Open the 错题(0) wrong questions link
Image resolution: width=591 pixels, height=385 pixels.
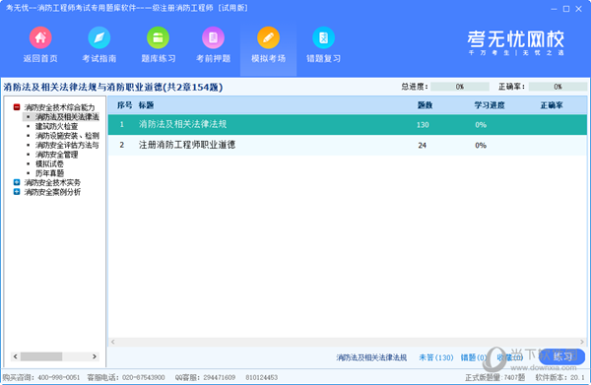[474, 357]
